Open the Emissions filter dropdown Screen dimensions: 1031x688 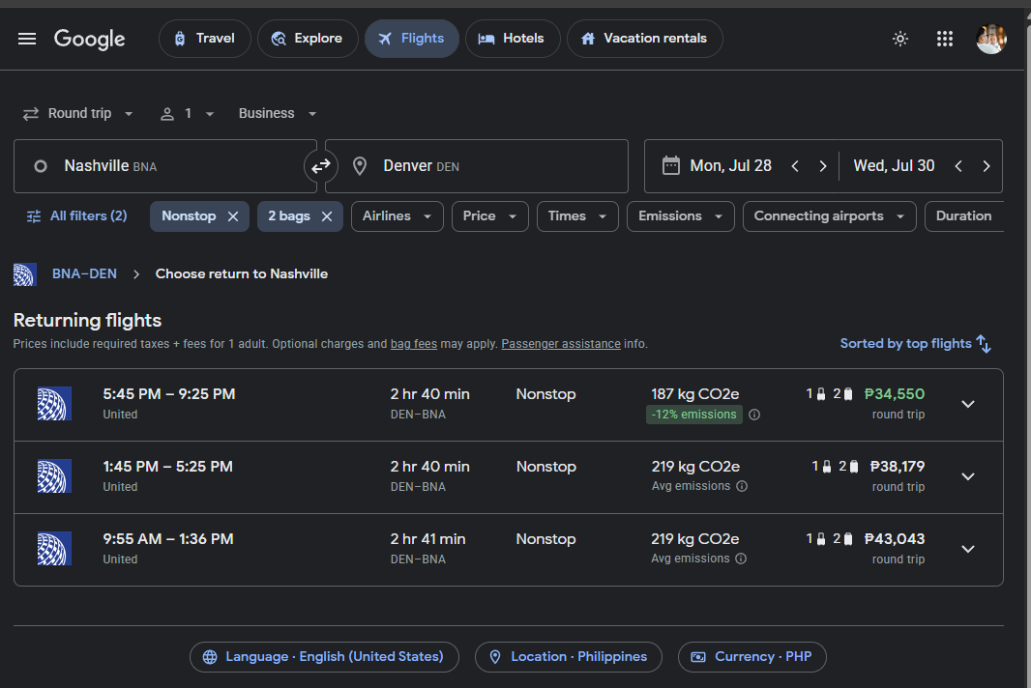[681, 216]
